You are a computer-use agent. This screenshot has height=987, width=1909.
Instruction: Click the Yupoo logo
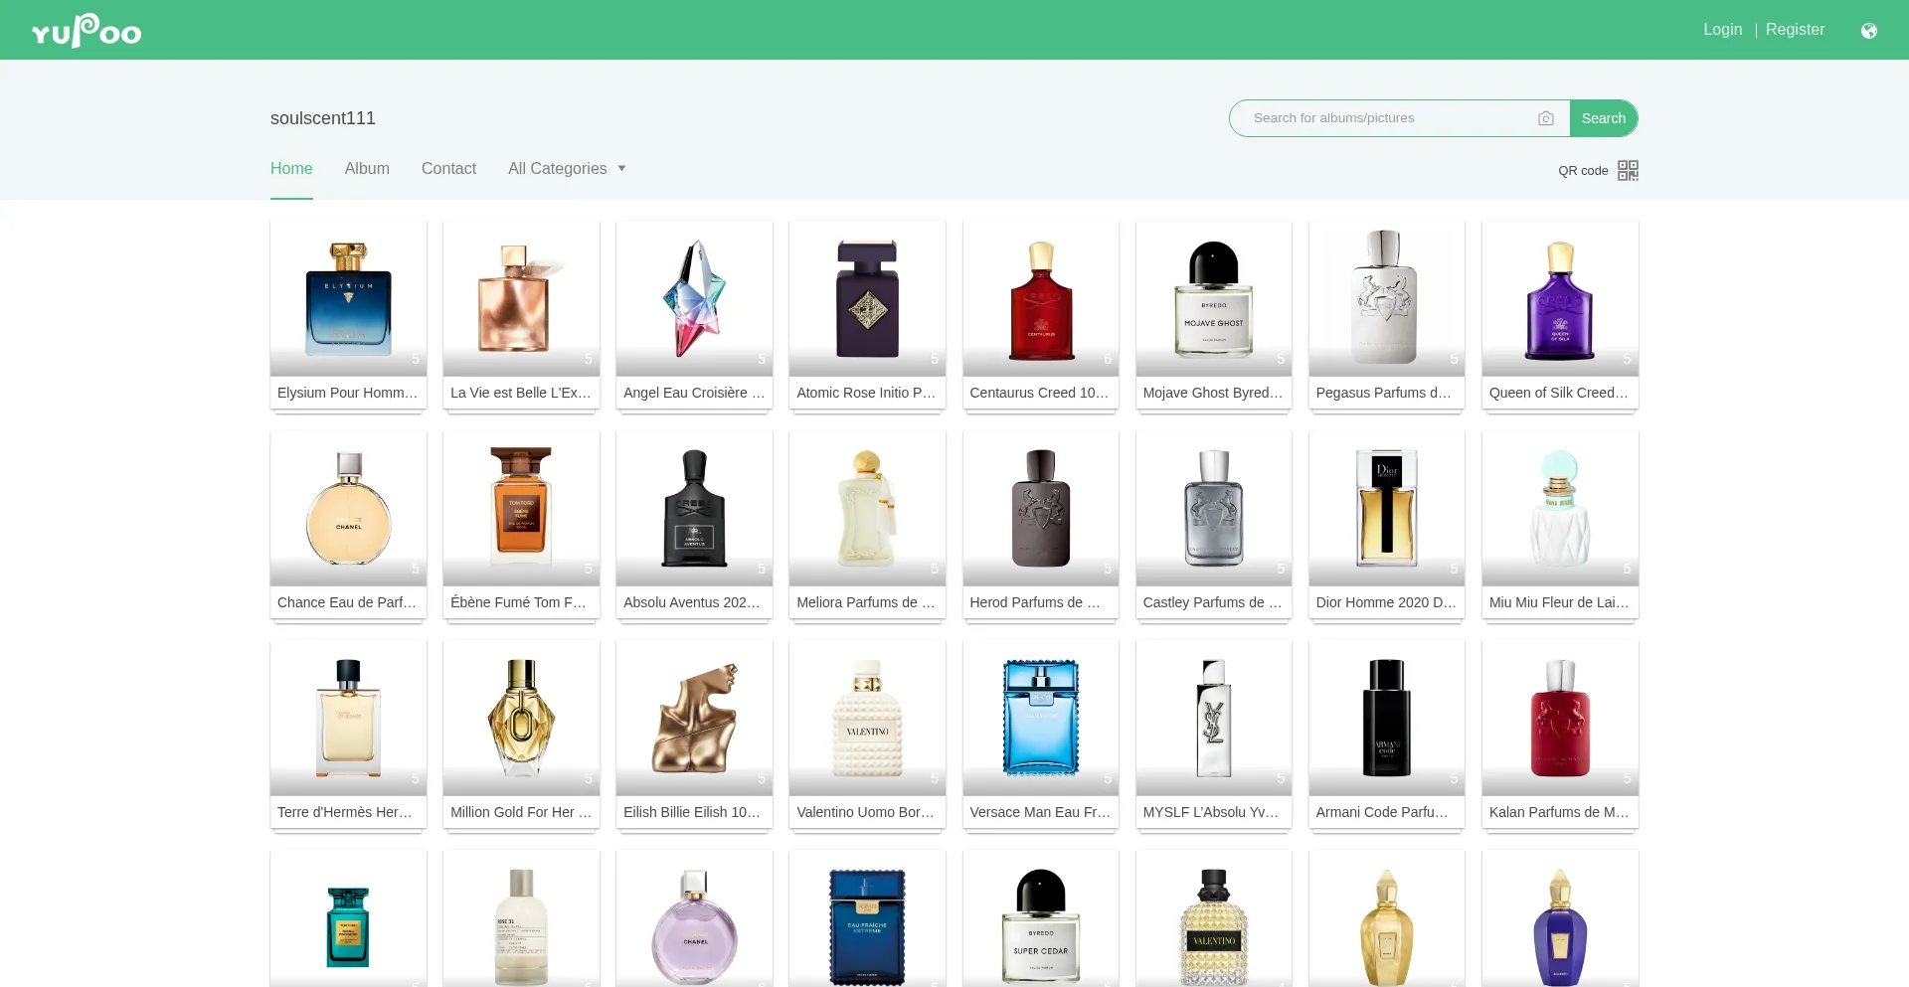tap(87, 31)
